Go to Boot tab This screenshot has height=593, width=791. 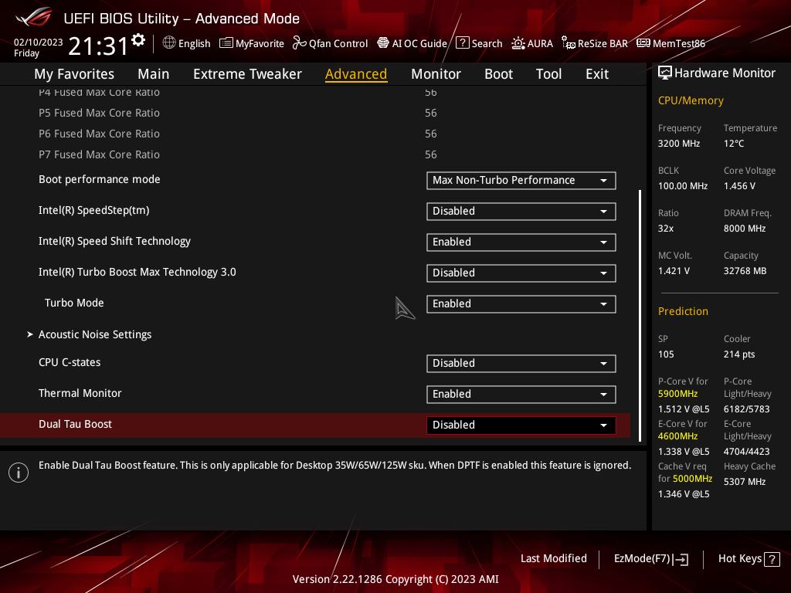coord(498,73)
